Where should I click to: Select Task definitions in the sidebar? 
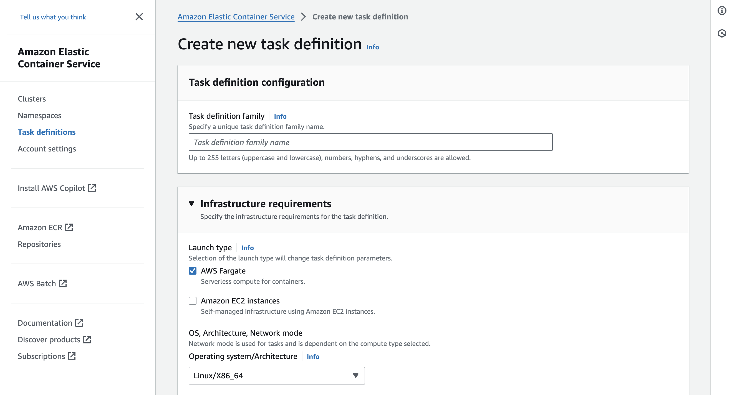47,132
